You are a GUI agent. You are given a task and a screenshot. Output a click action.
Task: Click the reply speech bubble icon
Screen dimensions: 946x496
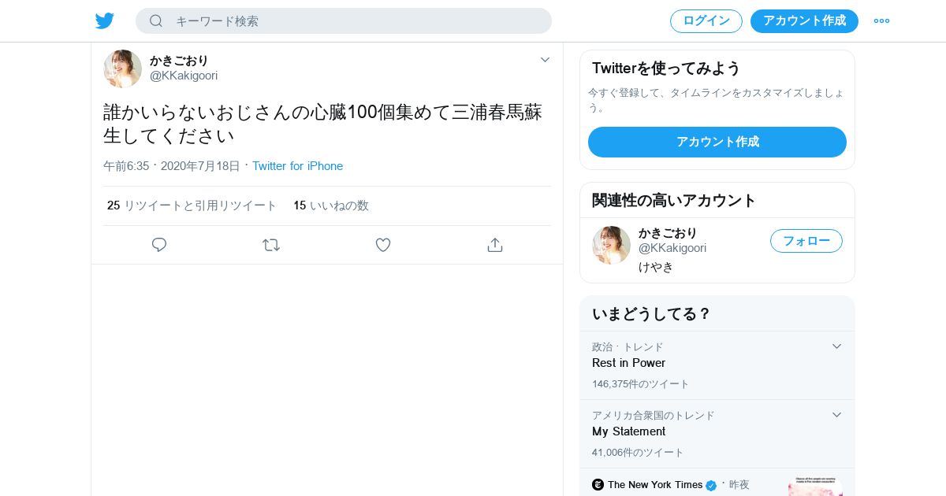[x=159, y=245]
